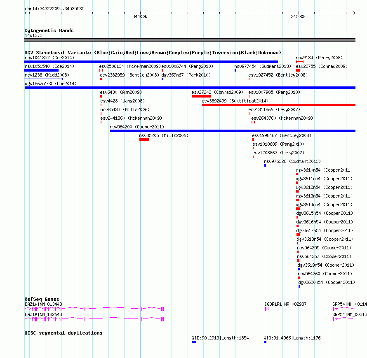Click segmental duplication %ID:90.2913 label
The width and height of the screenshot is (367, 358).
point(220,338)
